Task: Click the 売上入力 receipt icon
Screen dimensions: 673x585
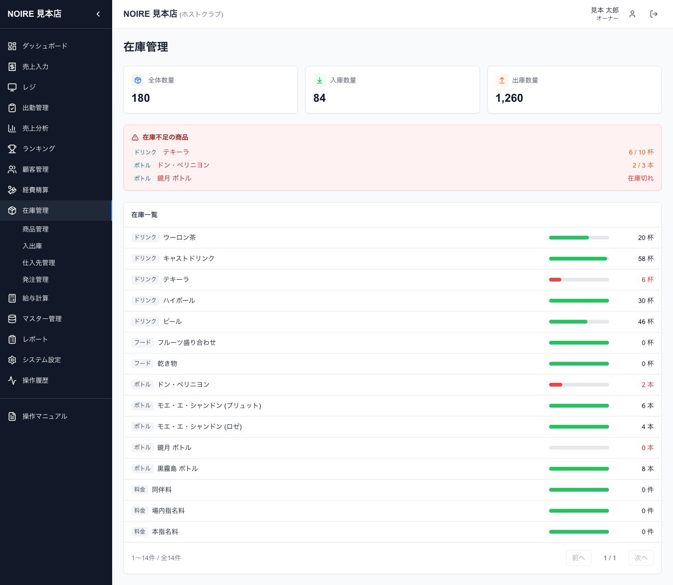Action: pos(12,67)
